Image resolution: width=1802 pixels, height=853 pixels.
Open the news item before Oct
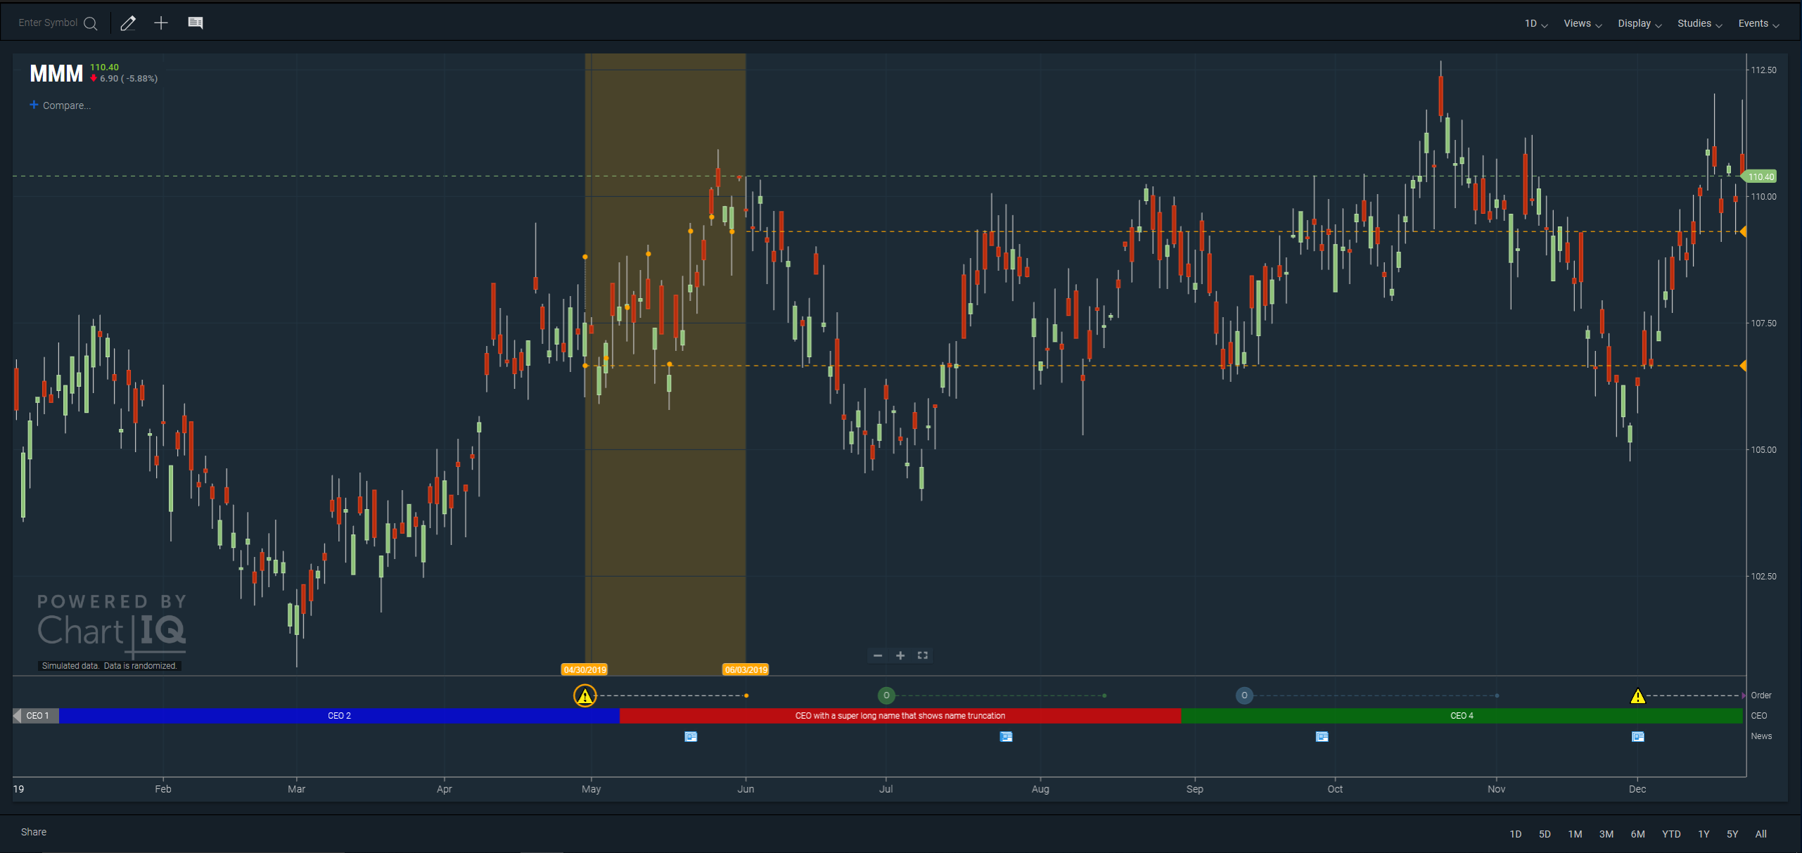click(1322, 736)
